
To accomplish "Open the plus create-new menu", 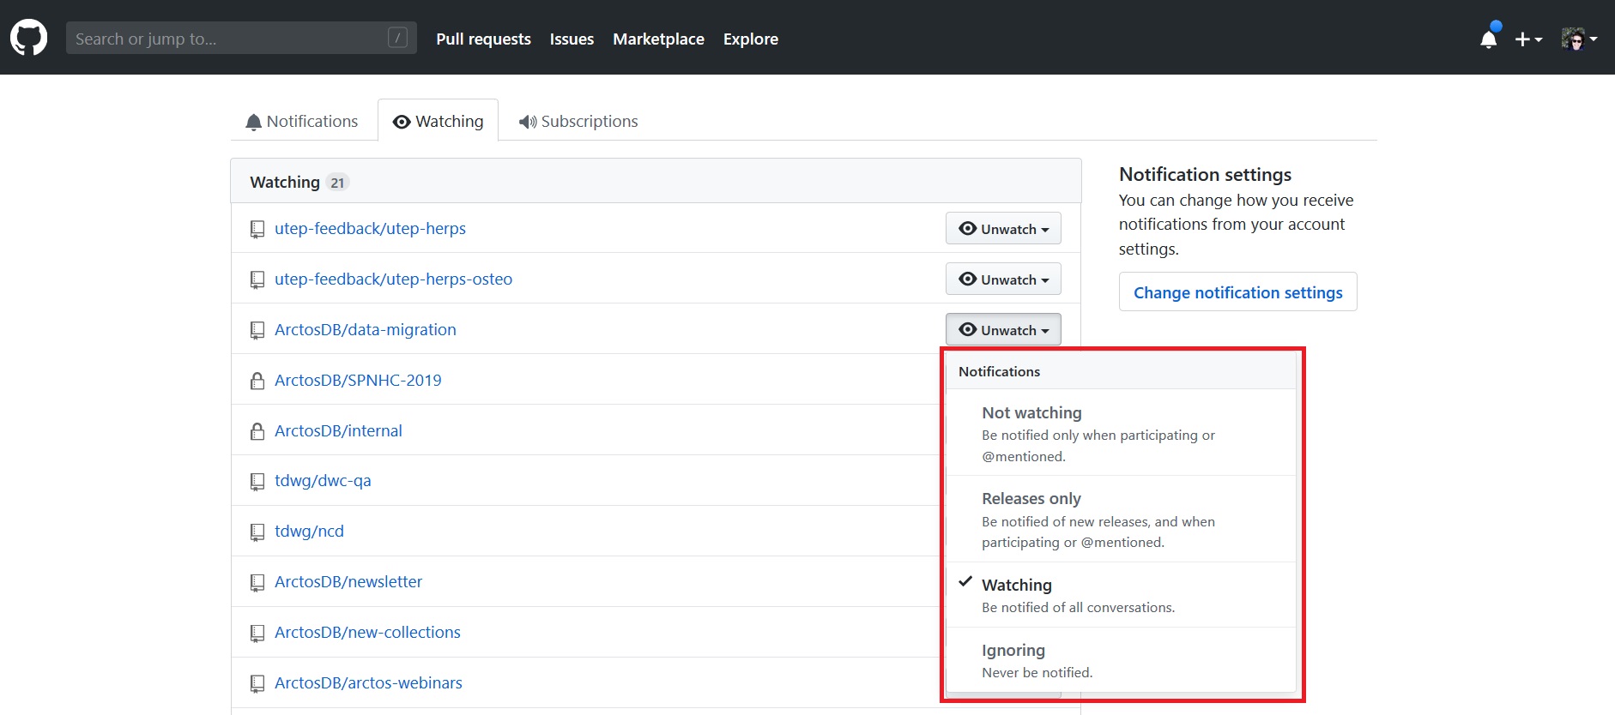I will [x=1528, y=39].
